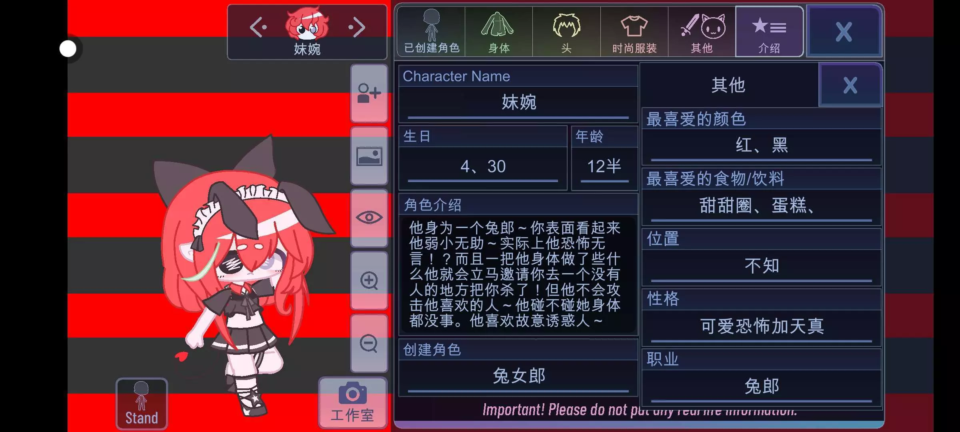Close the 其他 details panel

(850, 85)
